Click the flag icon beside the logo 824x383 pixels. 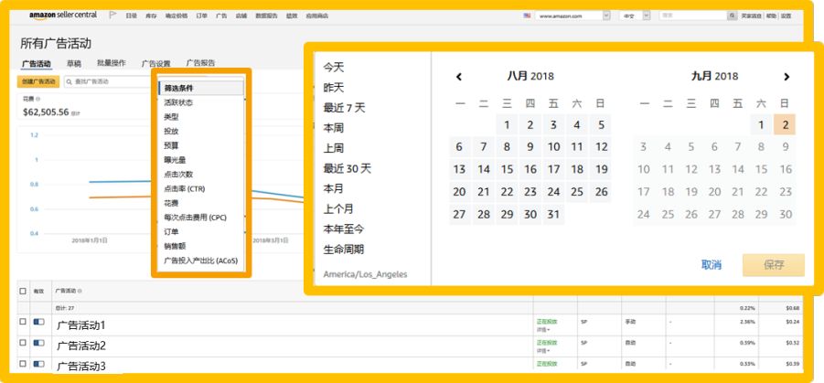tap(112, 16)
